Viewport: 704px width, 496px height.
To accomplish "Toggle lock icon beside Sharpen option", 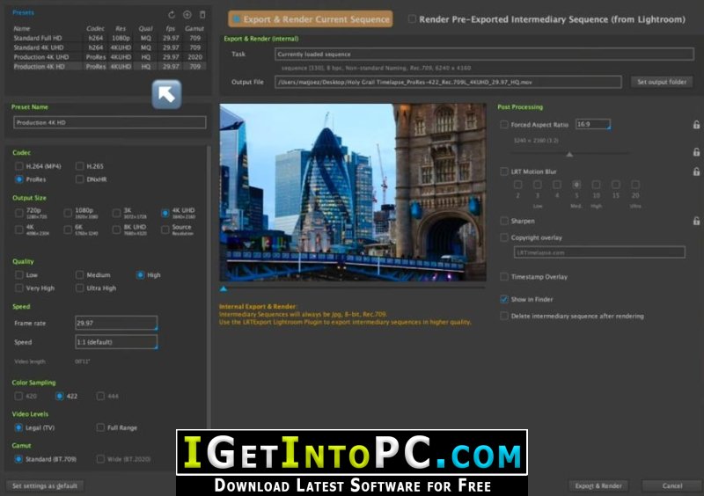I will (x=696, y=221).
